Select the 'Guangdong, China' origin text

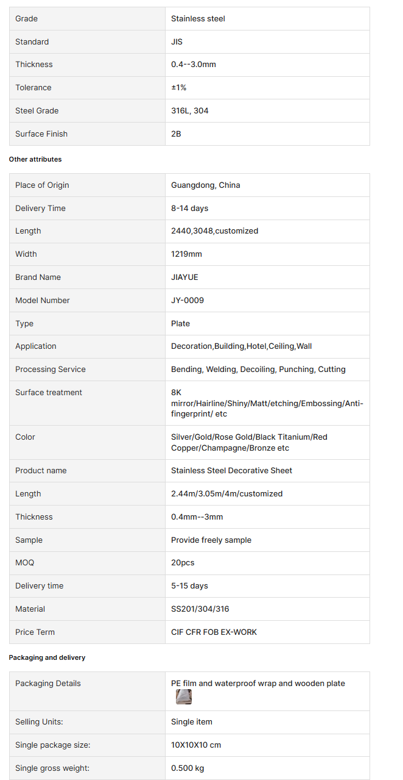(206, 185)
